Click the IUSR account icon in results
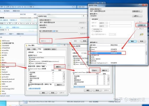The image size is (149, 106). click(x=90, y=57)
